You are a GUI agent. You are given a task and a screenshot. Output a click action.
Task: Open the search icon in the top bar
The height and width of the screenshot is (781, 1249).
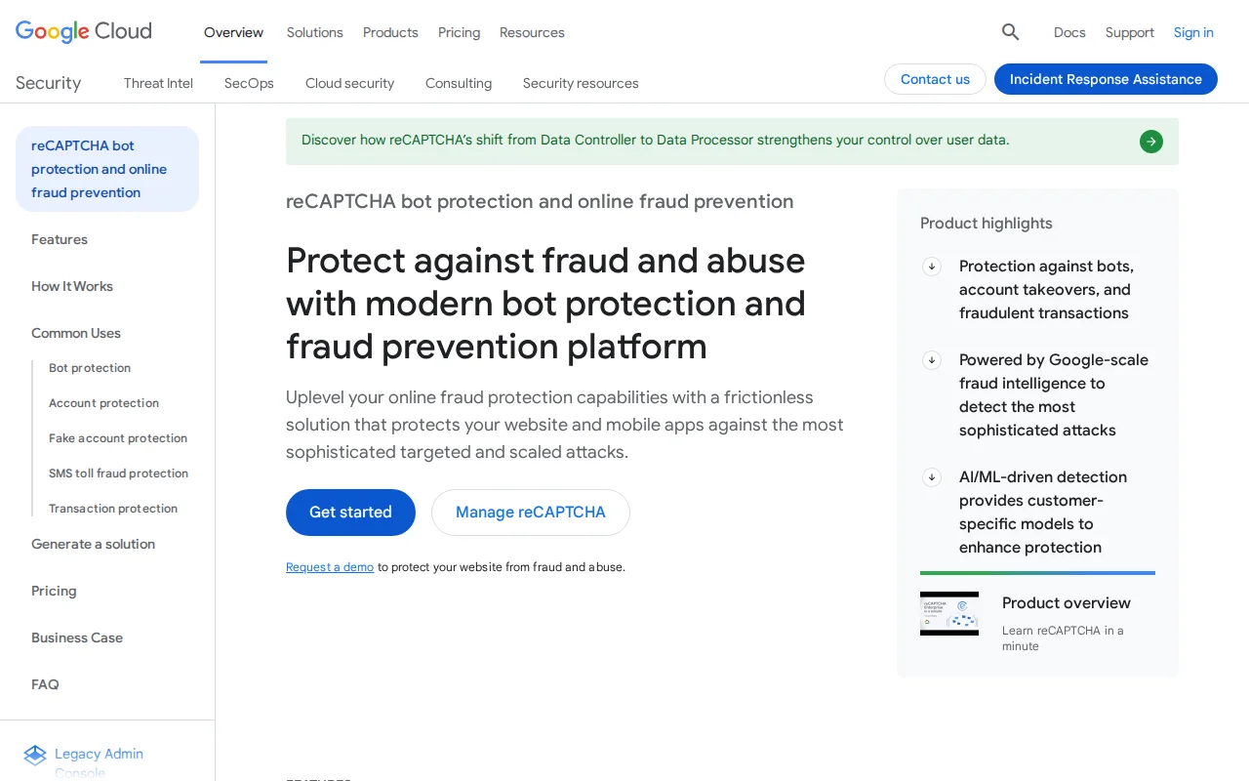pyautogui.click(x=1010, y=32)
